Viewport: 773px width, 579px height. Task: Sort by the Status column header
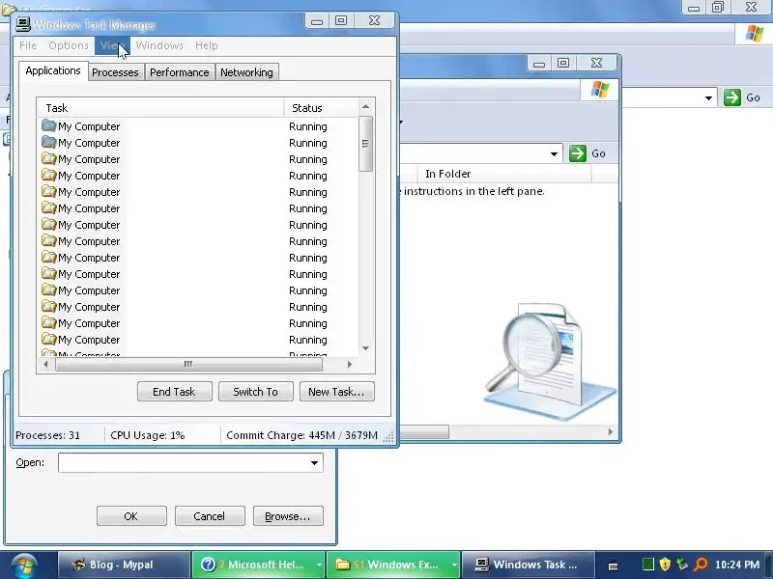pos(321,108)
